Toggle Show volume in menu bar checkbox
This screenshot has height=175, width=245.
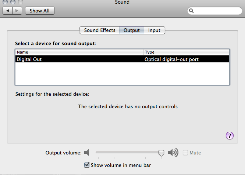(87, 165)
